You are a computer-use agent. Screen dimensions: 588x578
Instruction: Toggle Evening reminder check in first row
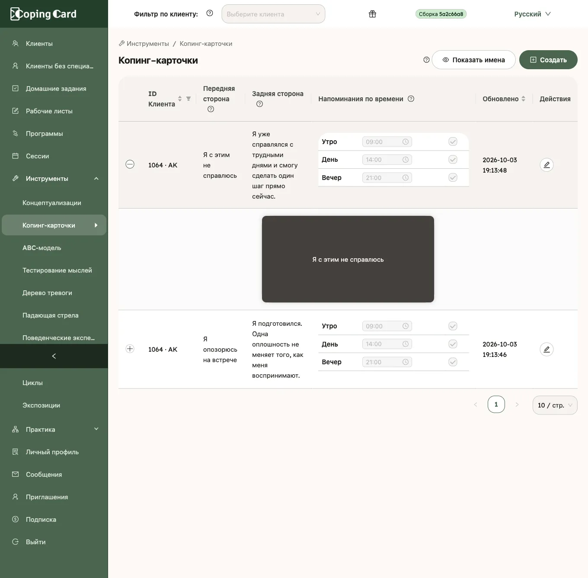(x=453, y=177)
